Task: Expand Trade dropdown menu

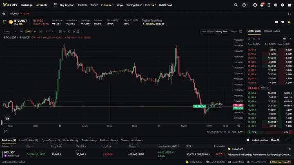Action: pos(94,5)
